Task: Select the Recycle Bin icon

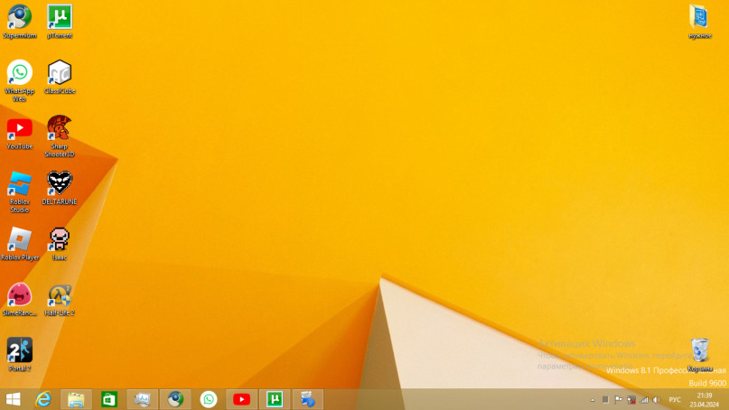Action: [700, 355]
